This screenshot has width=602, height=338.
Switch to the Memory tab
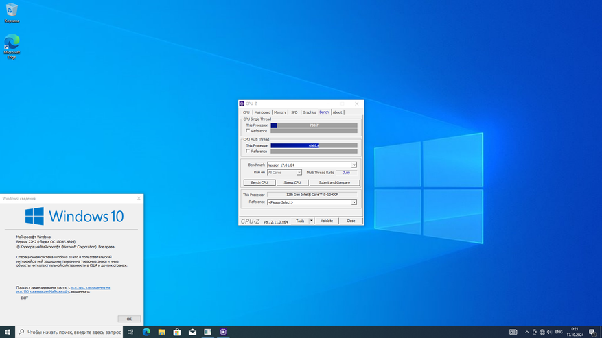pos(280,112)
